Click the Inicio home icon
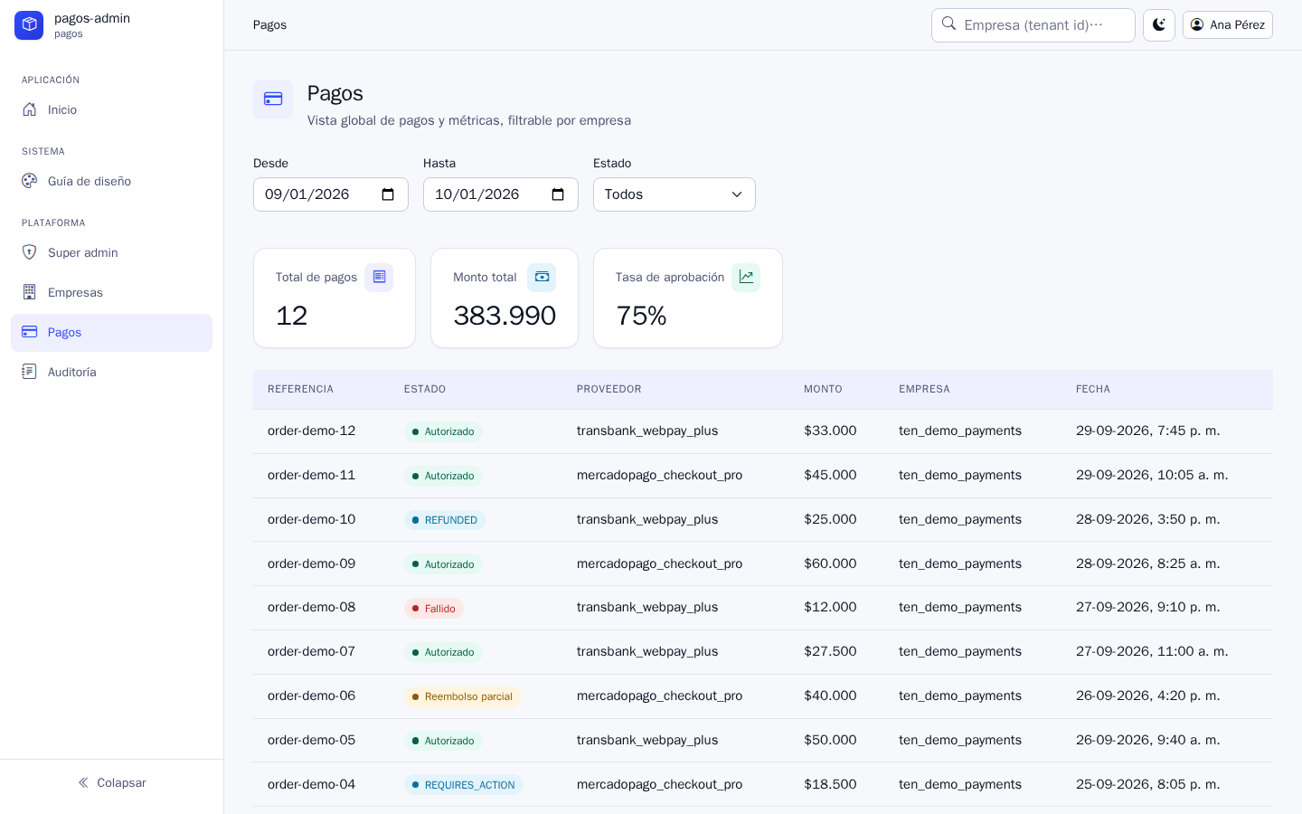This screenshot has width=1302, height=814. pos(30,109)
